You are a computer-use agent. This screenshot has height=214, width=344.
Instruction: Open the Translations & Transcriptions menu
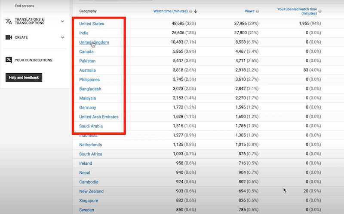click(29, 21)
